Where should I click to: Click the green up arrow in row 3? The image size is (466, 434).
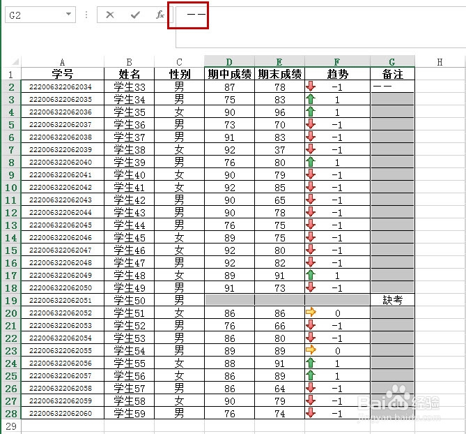click(x=311, y=99)
